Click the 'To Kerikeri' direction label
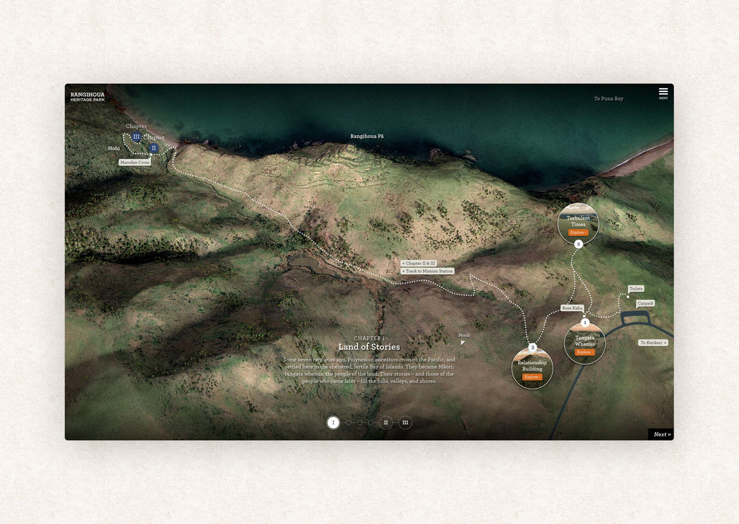Viewport: 739px width, 524px height. click(x=653, y=343)
